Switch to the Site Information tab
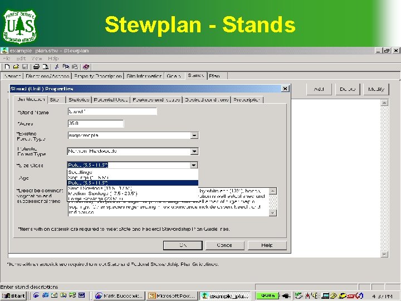The image size is (401, 301). tap(144, 76)
